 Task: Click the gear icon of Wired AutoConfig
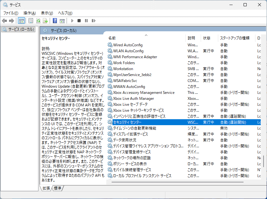[110, 45]
